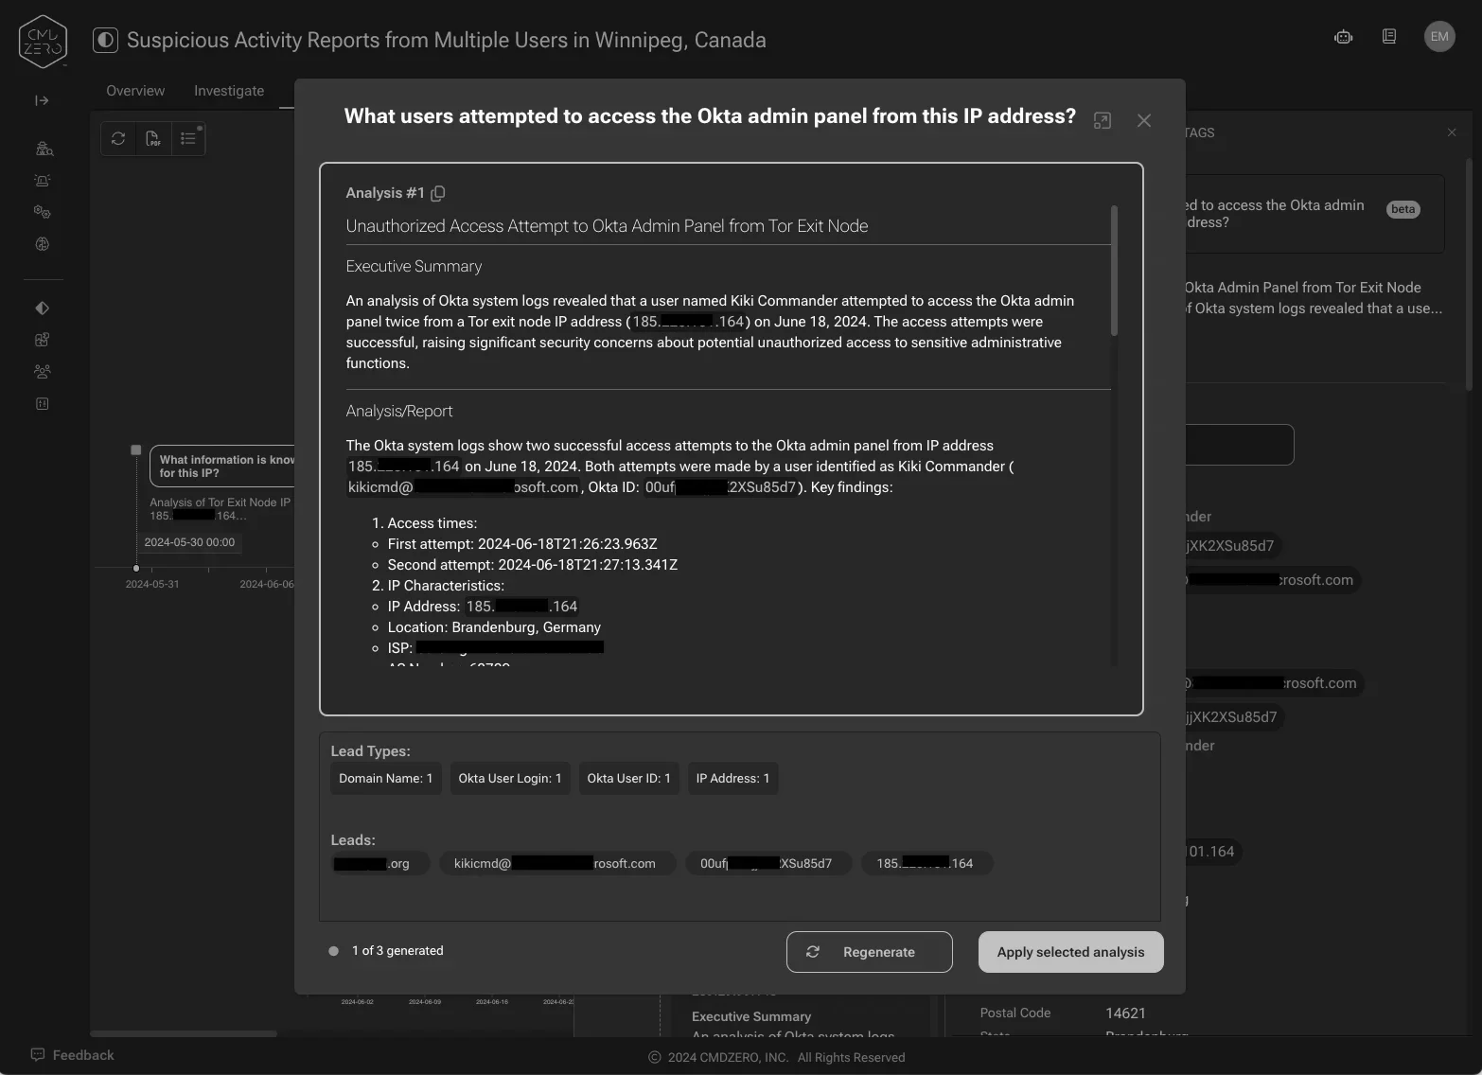This screenshot has width=1482, height=1075.
Task: Expand the left sidebar with arrow icon
Action: tap(42, 100)
